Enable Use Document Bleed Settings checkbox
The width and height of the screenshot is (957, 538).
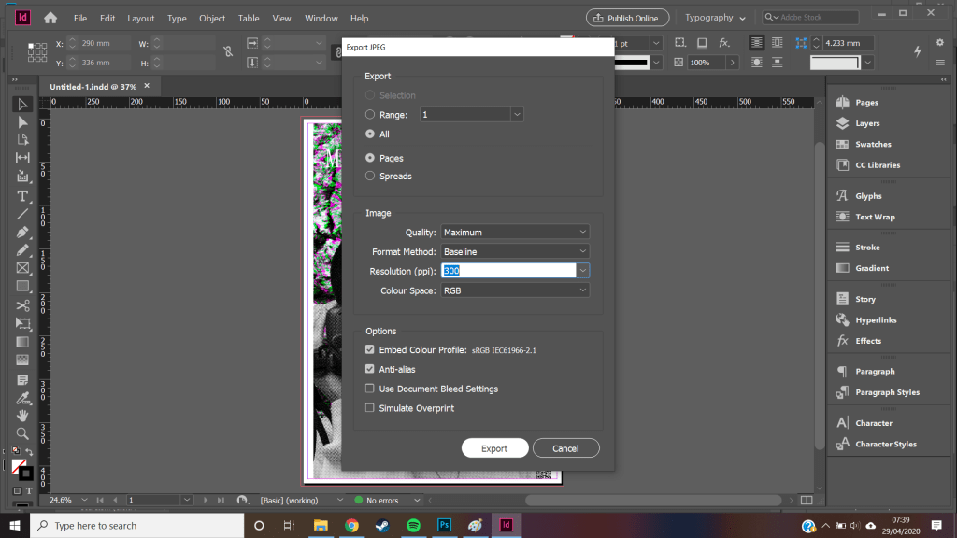[x=371, y=389]
